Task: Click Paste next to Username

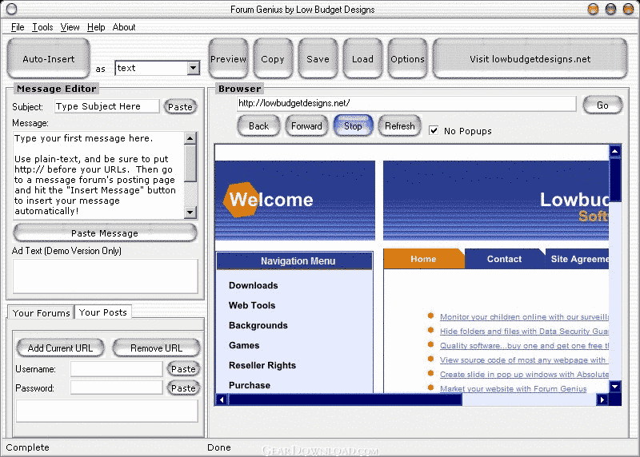Action: 183,369
